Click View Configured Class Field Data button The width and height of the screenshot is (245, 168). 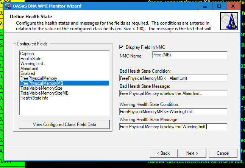pyautogui.click(x=64, y=124)
